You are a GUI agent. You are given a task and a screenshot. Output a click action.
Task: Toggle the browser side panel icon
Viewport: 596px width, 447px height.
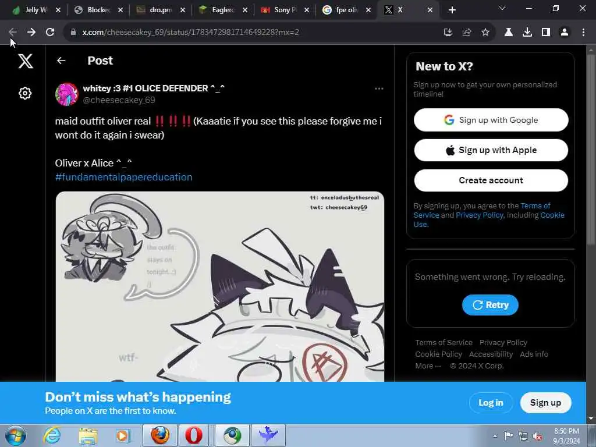point(546,33)
